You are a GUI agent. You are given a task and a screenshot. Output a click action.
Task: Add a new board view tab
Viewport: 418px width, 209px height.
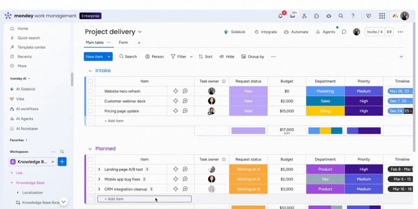[x=139, y=43]
